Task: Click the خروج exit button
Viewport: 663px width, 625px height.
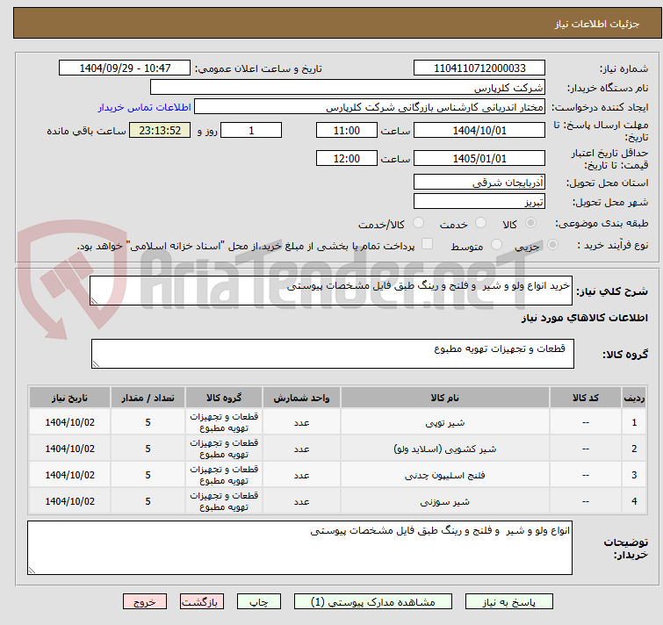Action: tap(145, 602)
